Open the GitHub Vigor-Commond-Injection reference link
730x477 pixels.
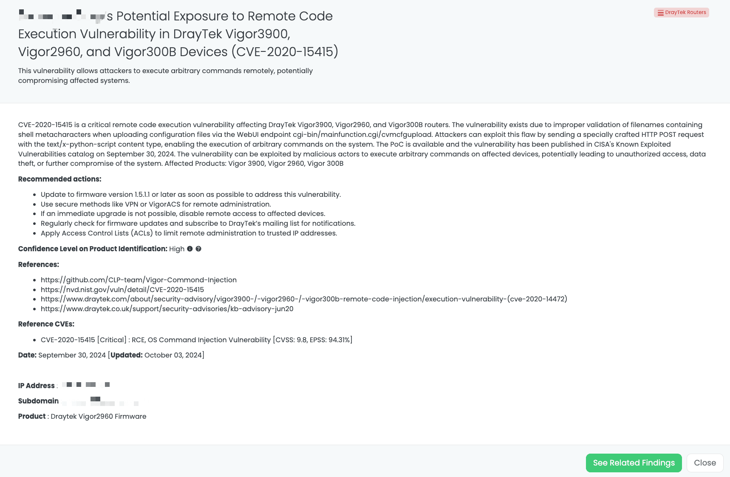139,280
